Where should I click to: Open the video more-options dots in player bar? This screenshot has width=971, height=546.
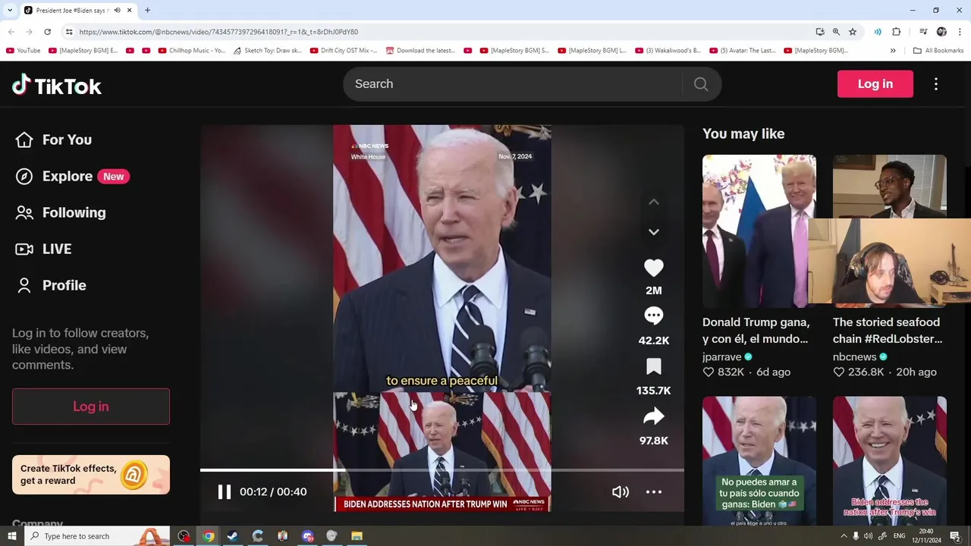(x=654, y=492)
